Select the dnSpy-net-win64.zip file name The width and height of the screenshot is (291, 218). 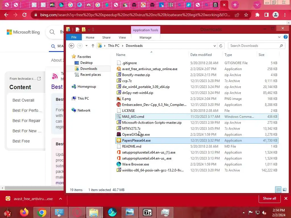click(138, 93)
